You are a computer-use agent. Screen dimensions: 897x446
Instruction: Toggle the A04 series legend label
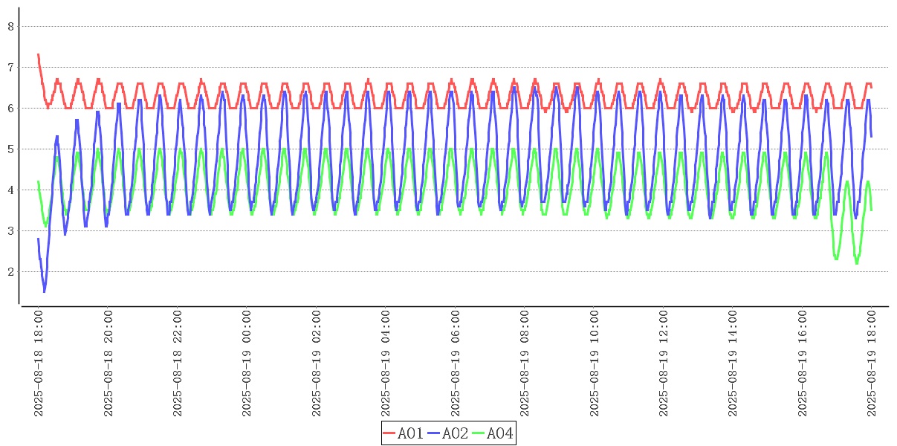pyautogui.click(x=499, y=433)
